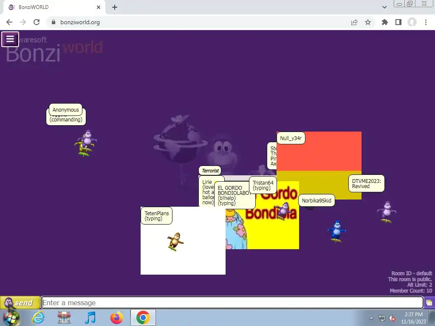Select the Terrorist name tag
435x326 pixels.
[210, 171]
